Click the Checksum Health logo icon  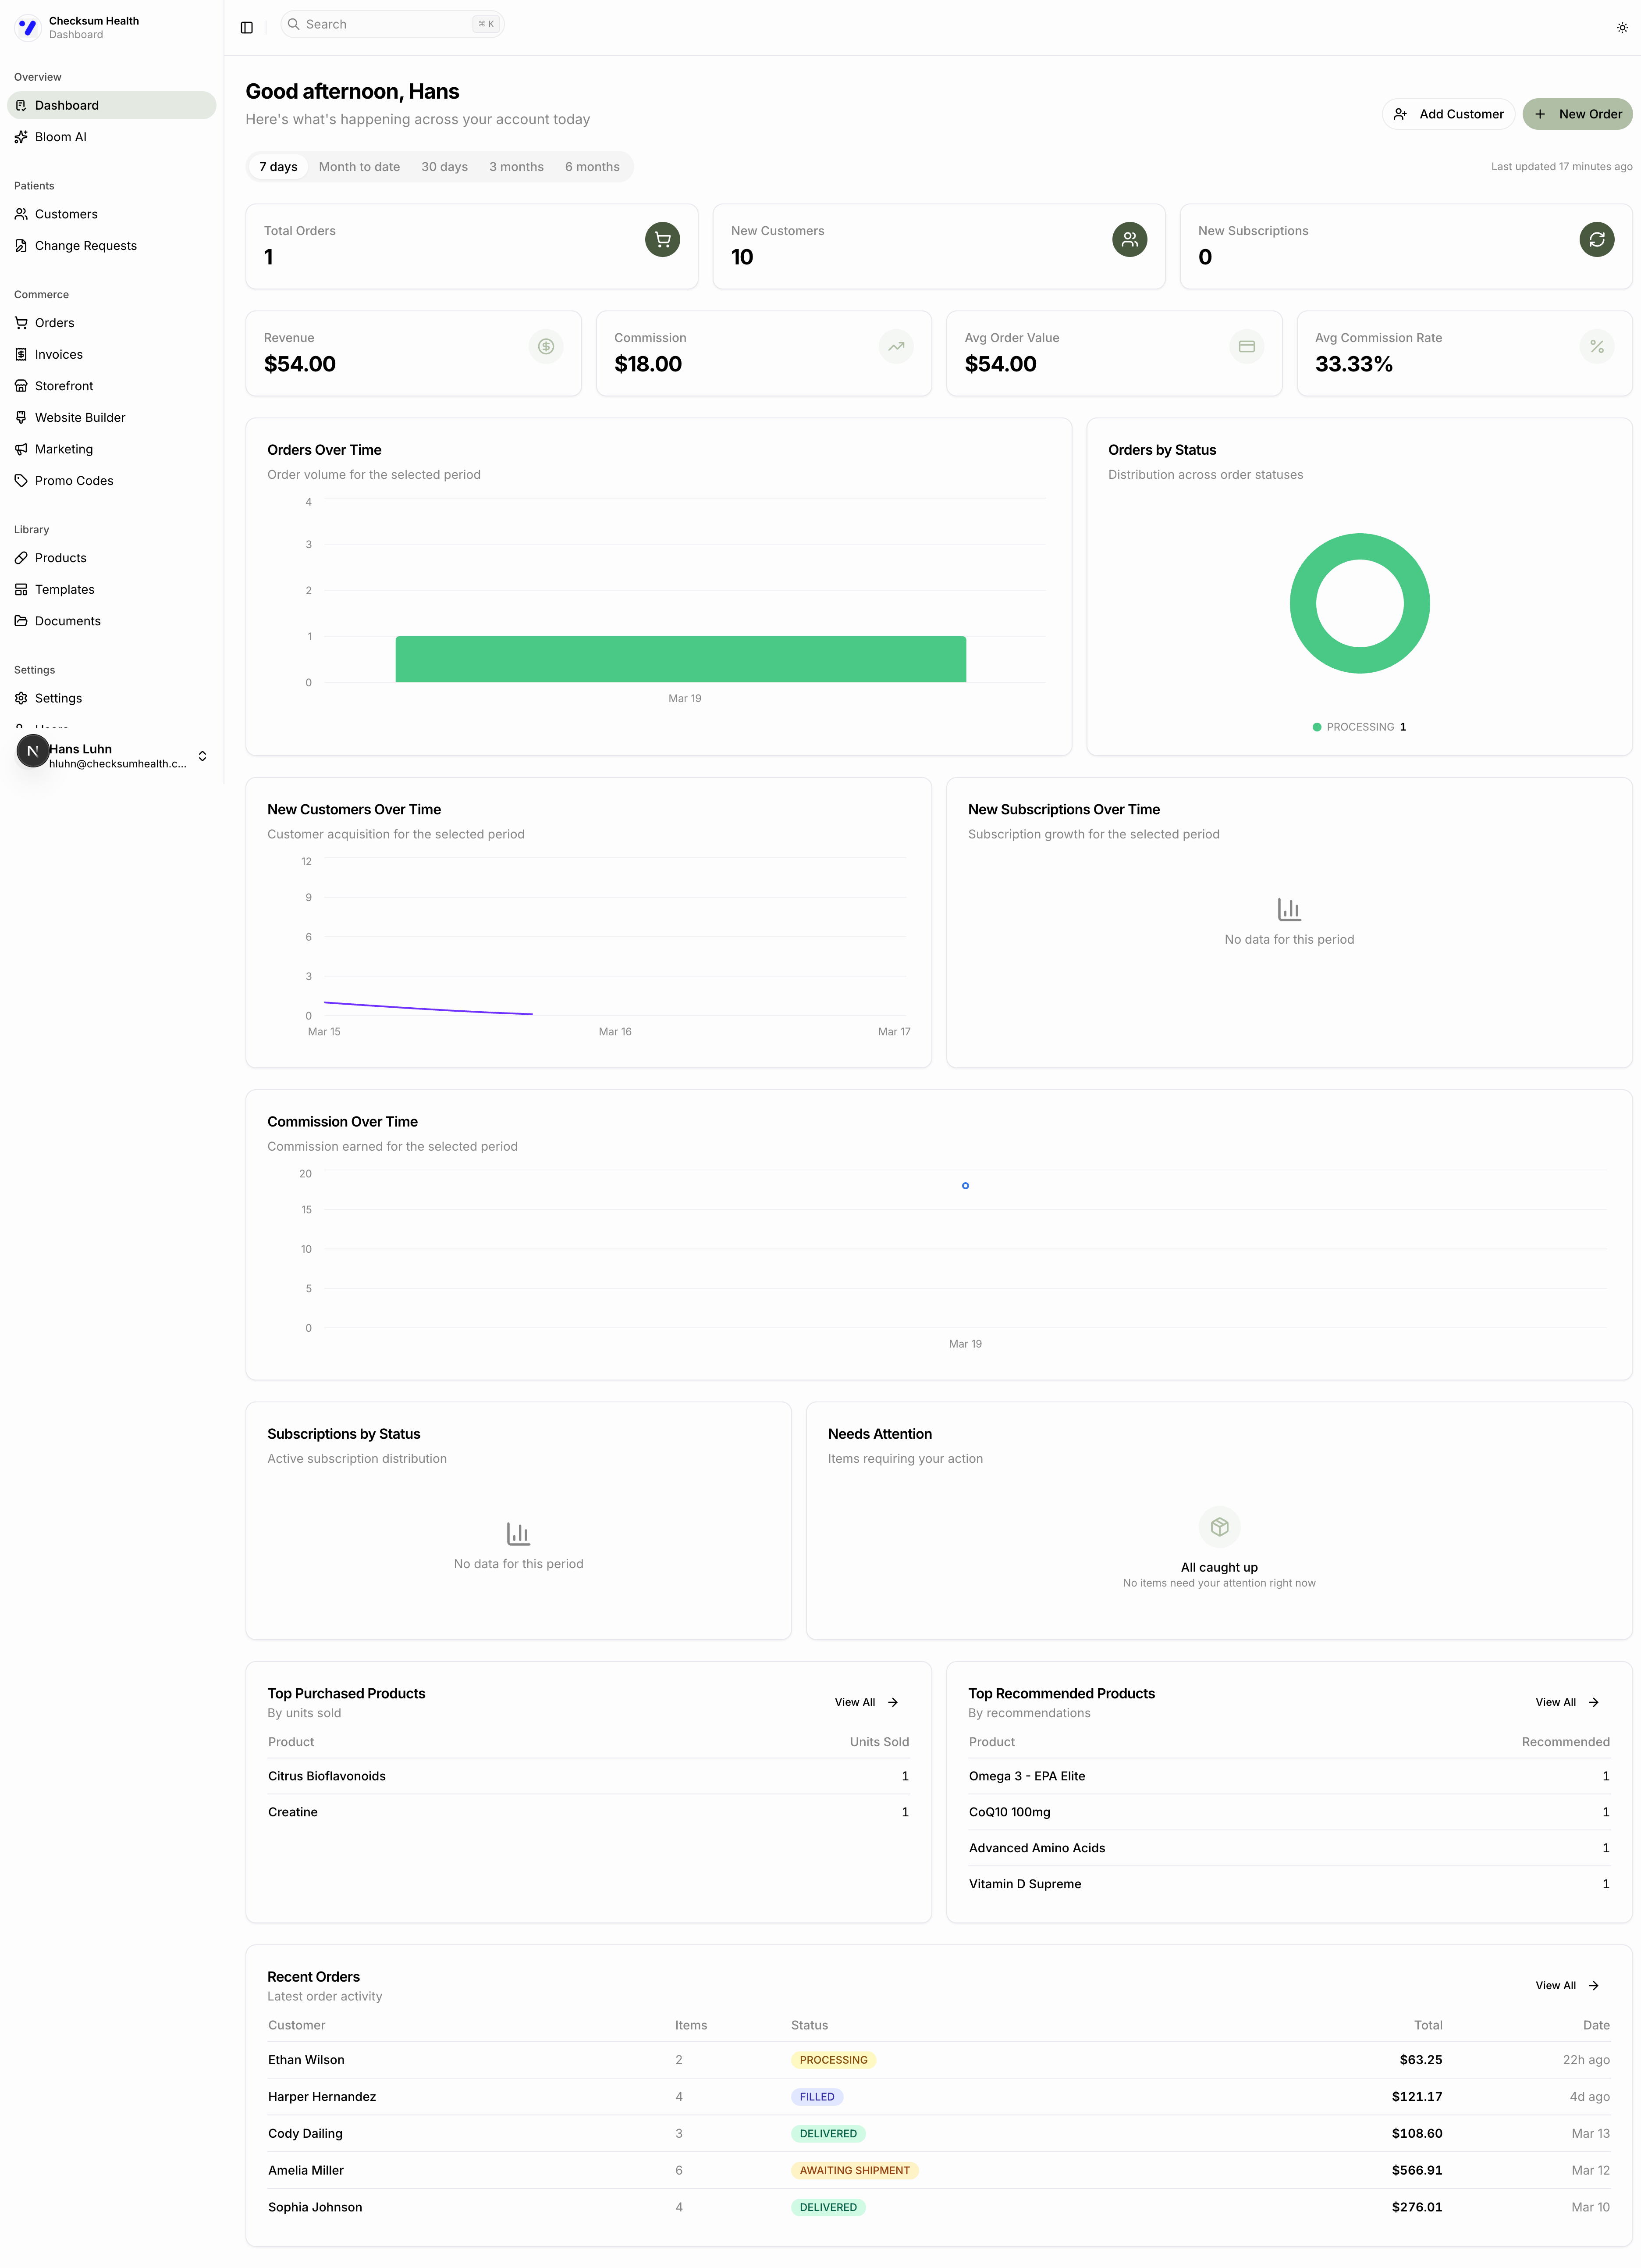click(x=28, y=27)
